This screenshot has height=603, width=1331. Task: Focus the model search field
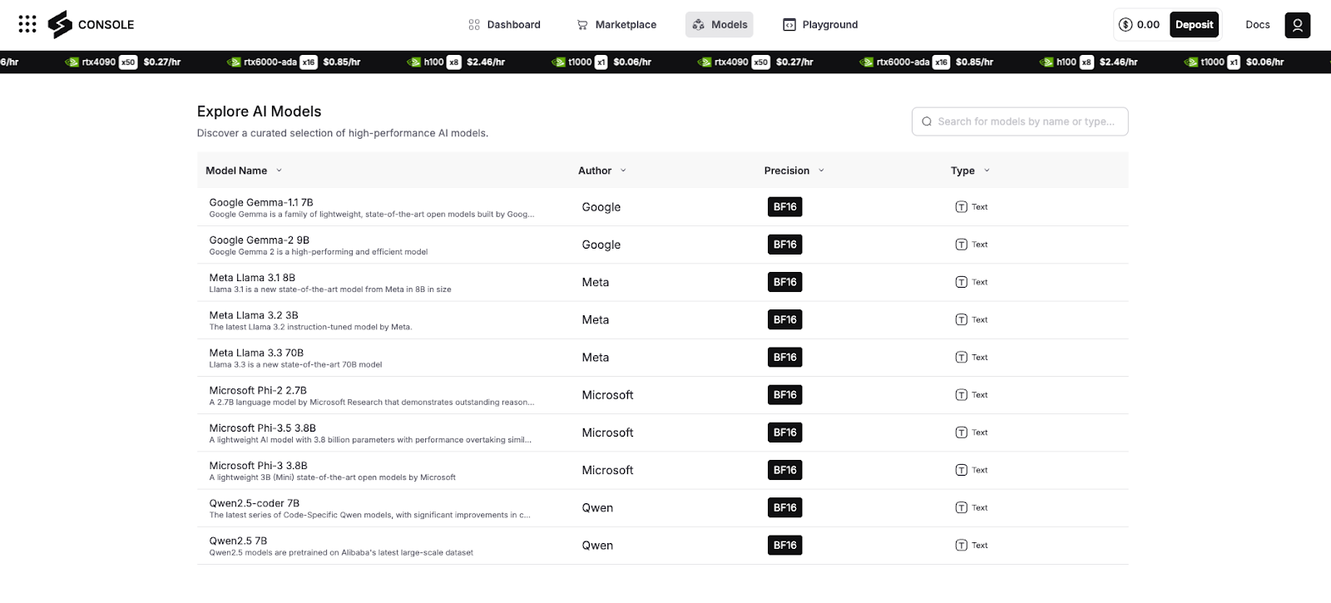(x=1020, y=121)
